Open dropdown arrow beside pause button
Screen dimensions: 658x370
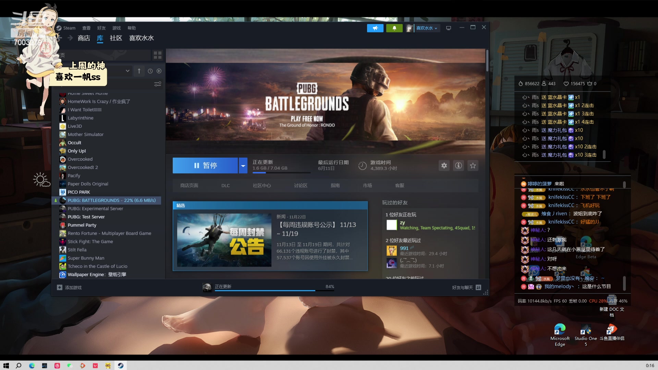[243, 165]
